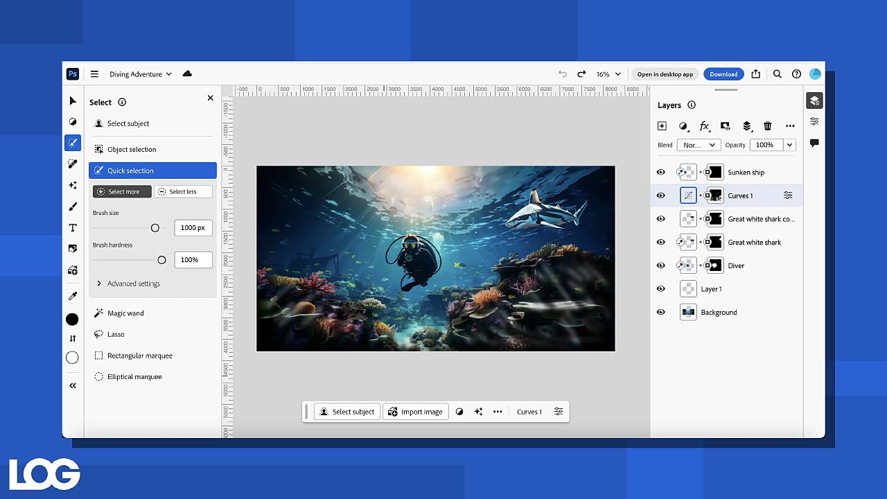887x499 pixels.
Task: Toggle visibility of the Diver layer
Action: coord(661,265)
